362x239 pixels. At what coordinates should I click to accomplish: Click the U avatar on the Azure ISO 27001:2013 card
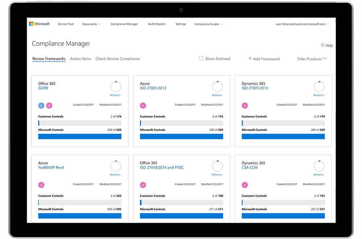pyautogui.click(x=143, y=105)
